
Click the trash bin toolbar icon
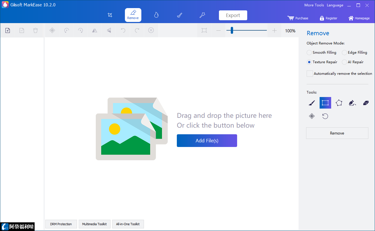[35, 30]
